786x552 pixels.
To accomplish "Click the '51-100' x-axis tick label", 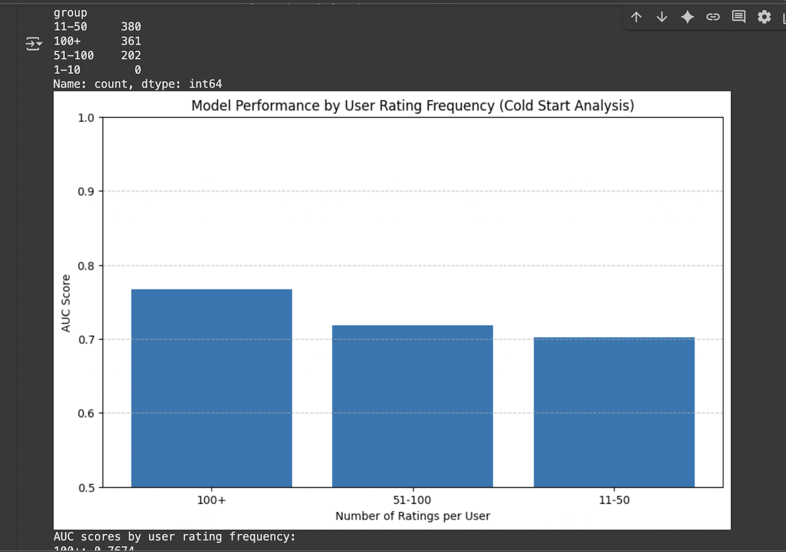I will 412,500.
